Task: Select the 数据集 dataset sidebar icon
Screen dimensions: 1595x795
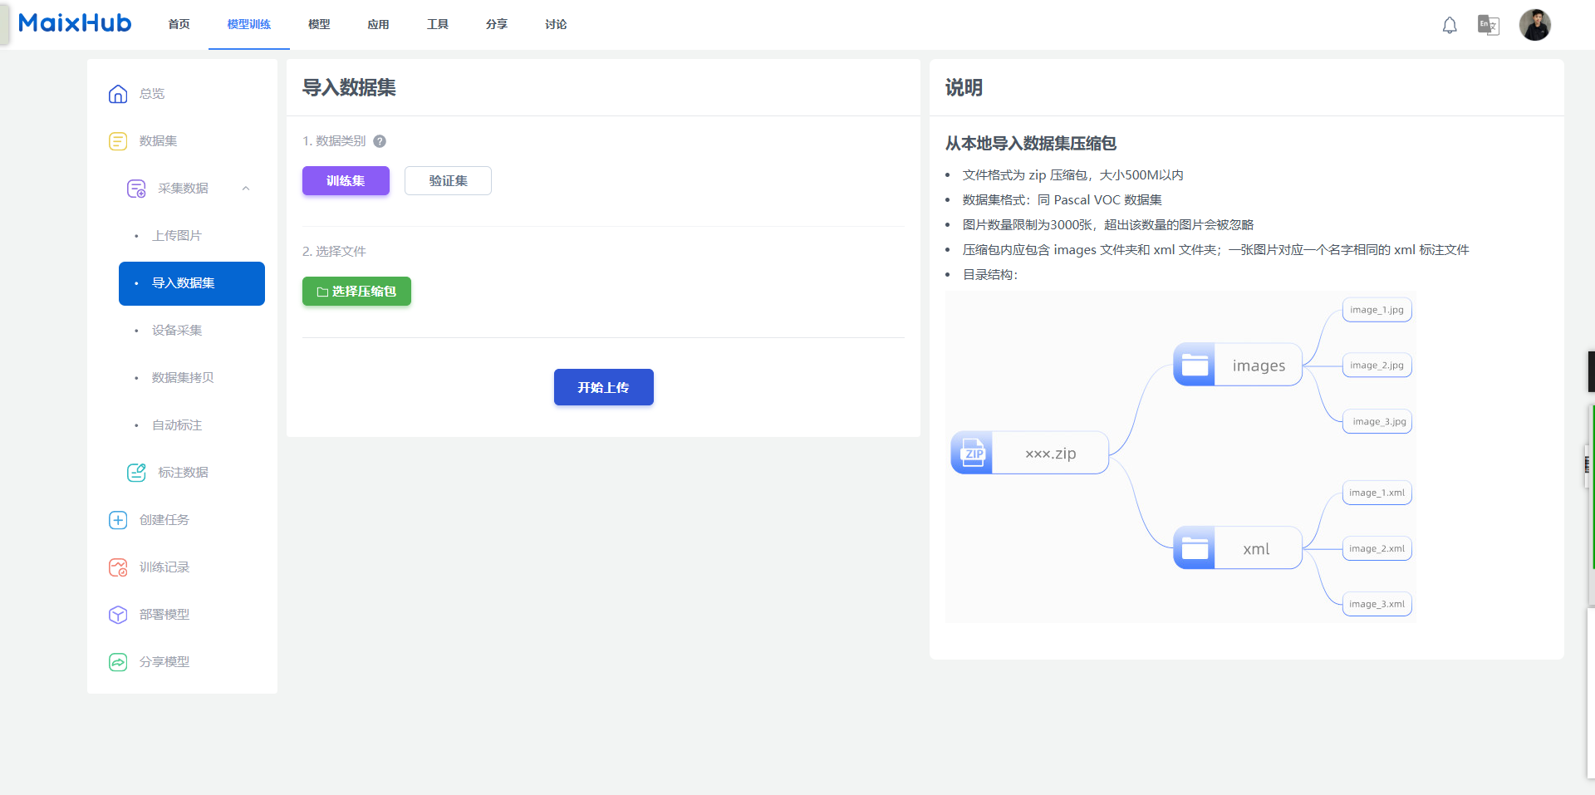Action: coord(118,141)
